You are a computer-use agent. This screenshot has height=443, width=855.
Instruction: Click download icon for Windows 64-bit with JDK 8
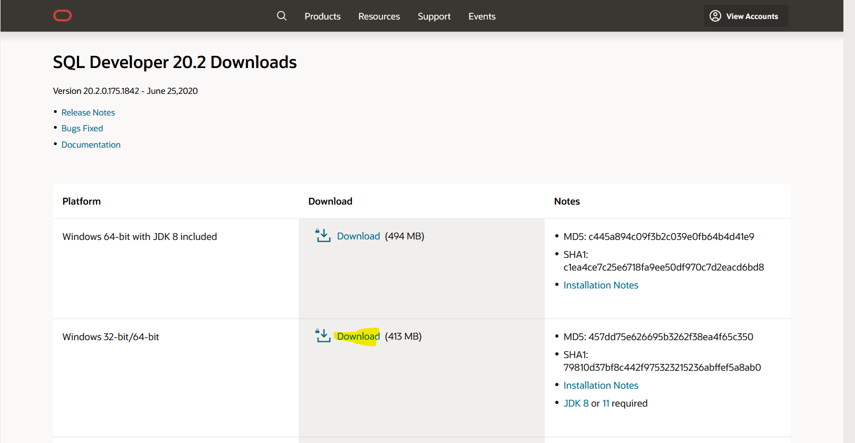(x=323, y=235)
